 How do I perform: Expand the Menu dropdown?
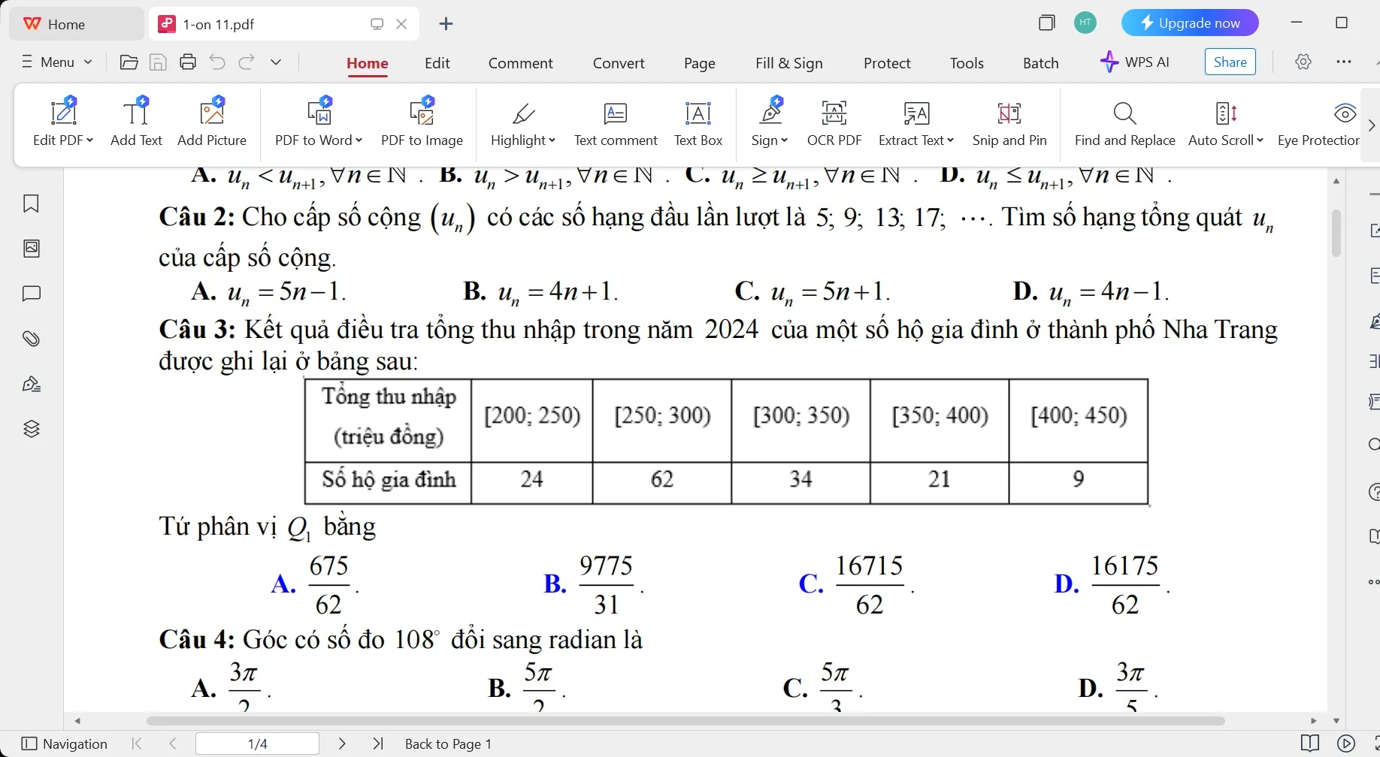tap(56, 62)
